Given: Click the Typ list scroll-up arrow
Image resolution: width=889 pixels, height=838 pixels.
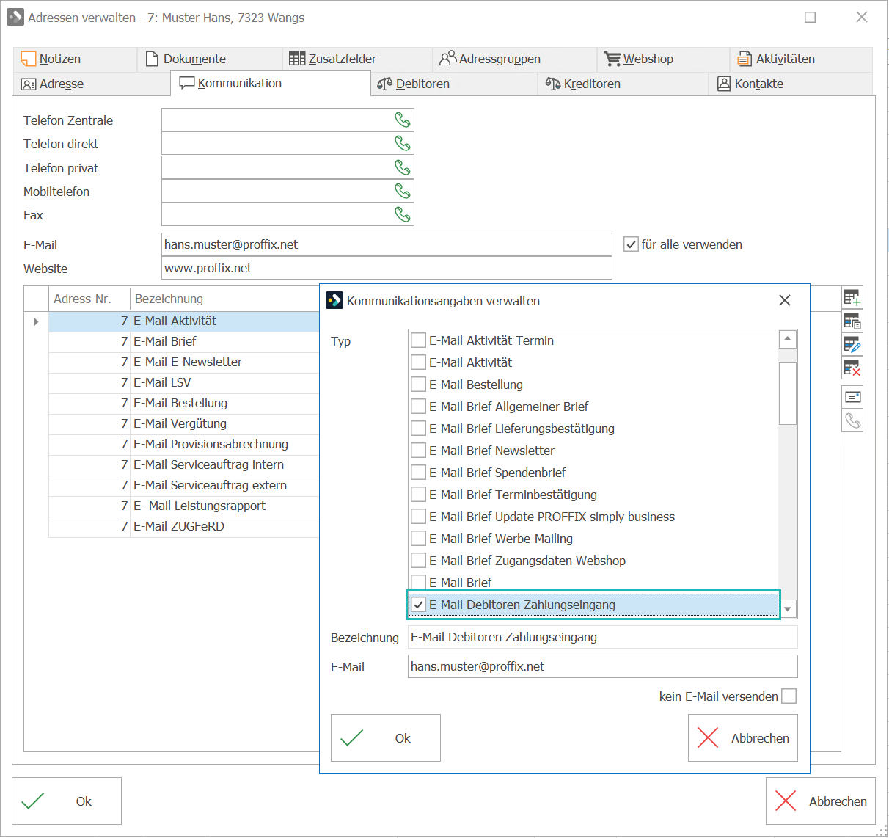Looking at the screenshot, I should [x=788, y=339].
